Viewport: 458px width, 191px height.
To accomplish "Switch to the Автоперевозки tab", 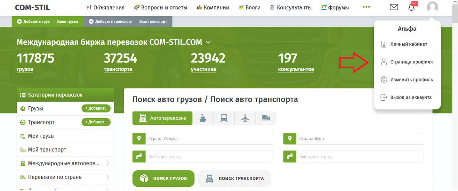I will click(x=162, y=118).
